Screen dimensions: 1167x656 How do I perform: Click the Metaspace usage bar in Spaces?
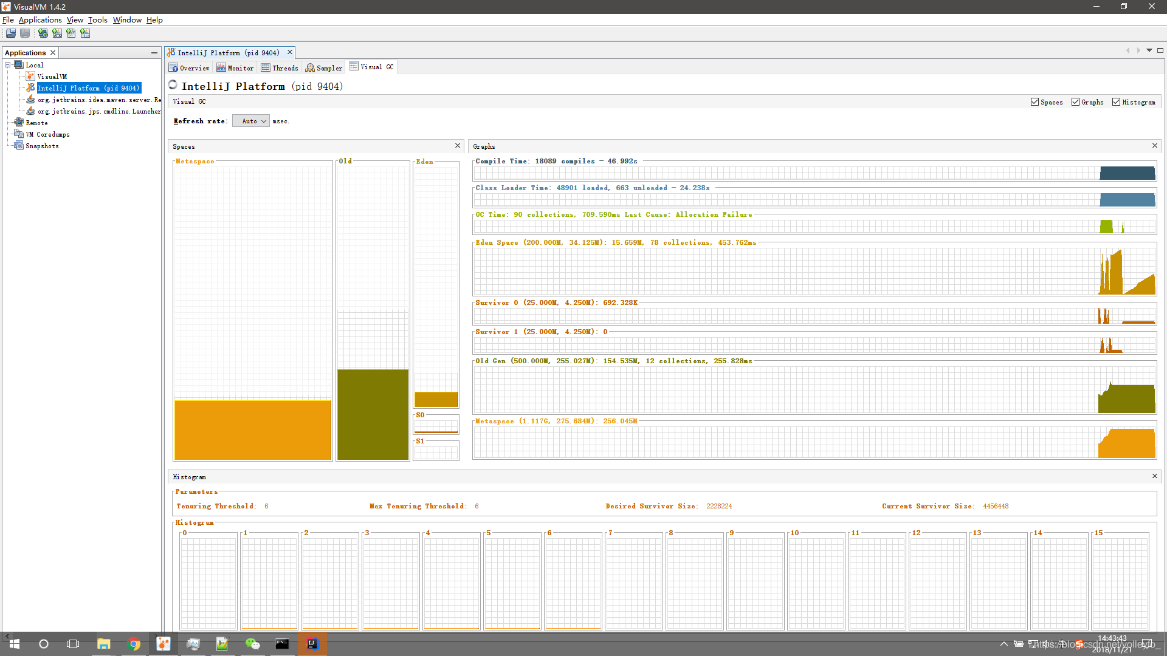[253, 429]
